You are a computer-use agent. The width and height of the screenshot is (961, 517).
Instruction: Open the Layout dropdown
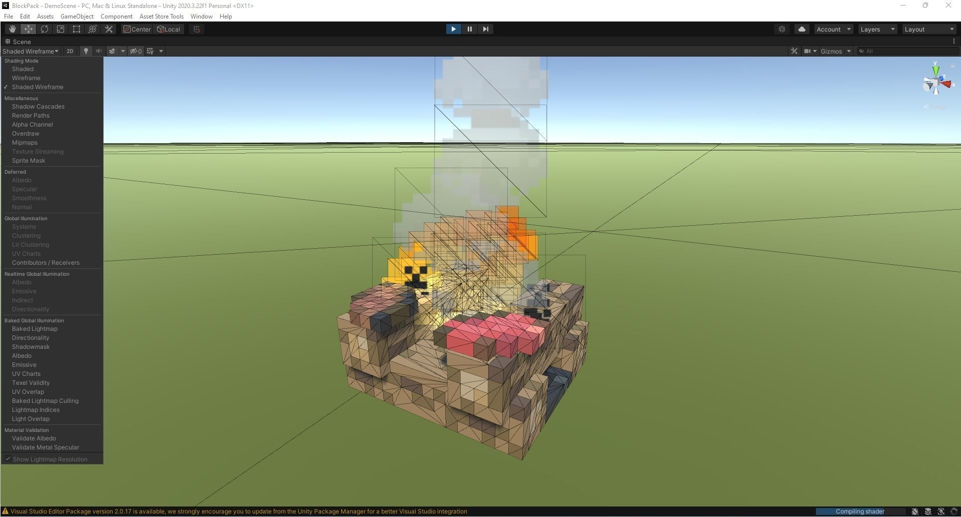(x=928, y=29)
